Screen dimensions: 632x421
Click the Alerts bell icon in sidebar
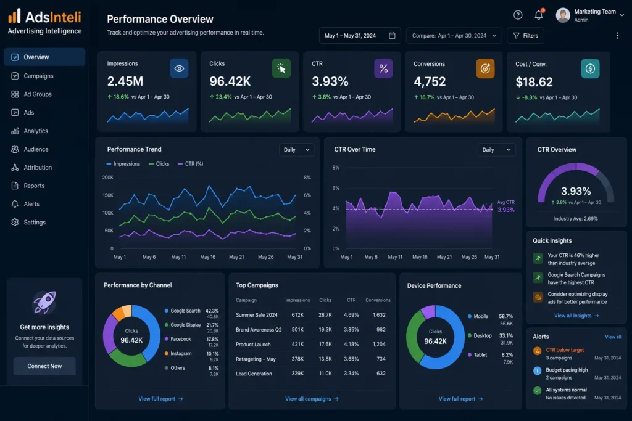15,204
